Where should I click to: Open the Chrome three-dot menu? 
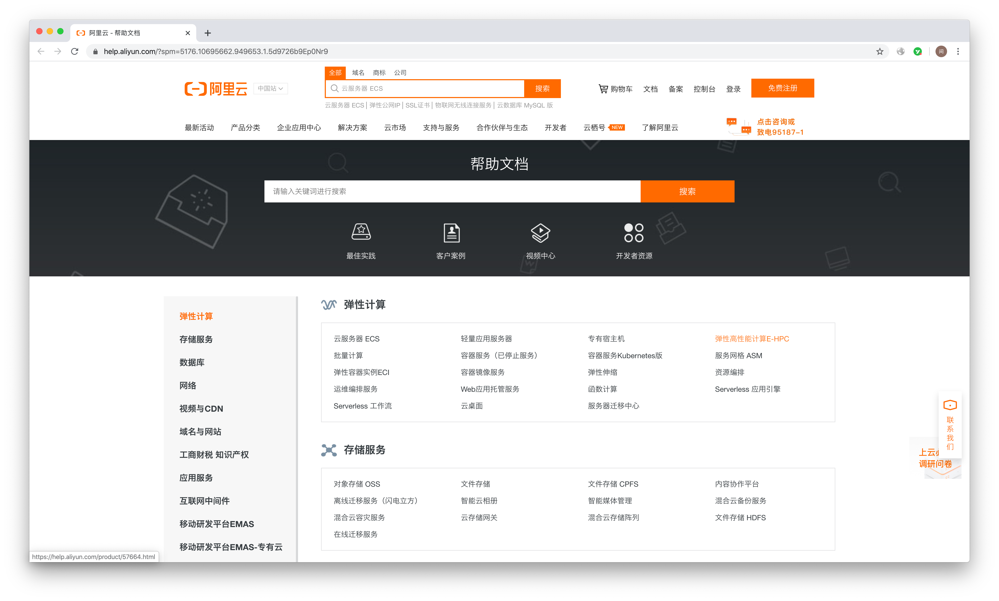tap(958, 51)
